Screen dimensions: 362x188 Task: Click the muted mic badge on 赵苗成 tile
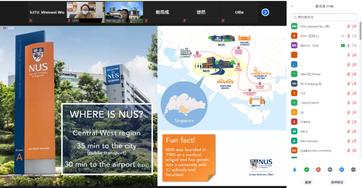coord(146,21)
